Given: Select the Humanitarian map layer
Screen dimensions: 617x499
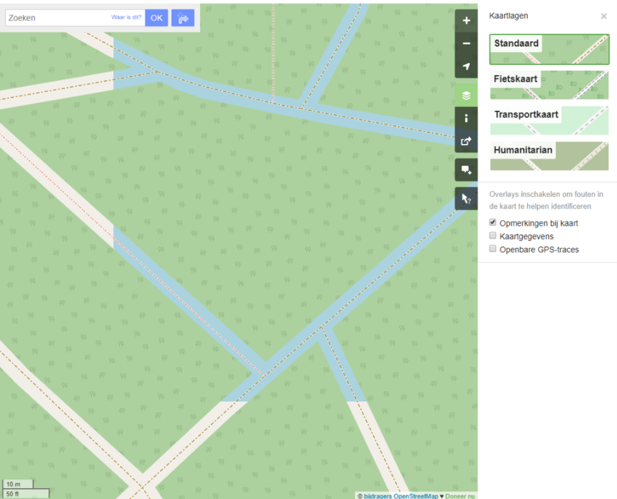Looking at the screenshot, I should (x=550, y=156).
